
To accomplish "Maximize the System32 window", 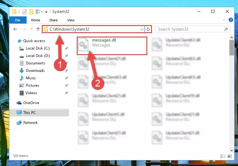I will pos(213,11).
